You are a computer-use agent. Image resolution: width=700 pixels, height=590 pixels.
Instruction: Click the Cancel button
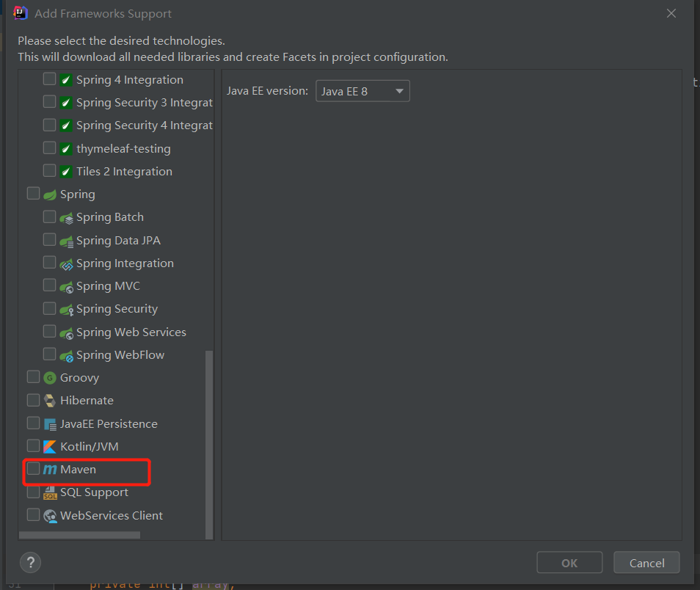tap(646, 563)
